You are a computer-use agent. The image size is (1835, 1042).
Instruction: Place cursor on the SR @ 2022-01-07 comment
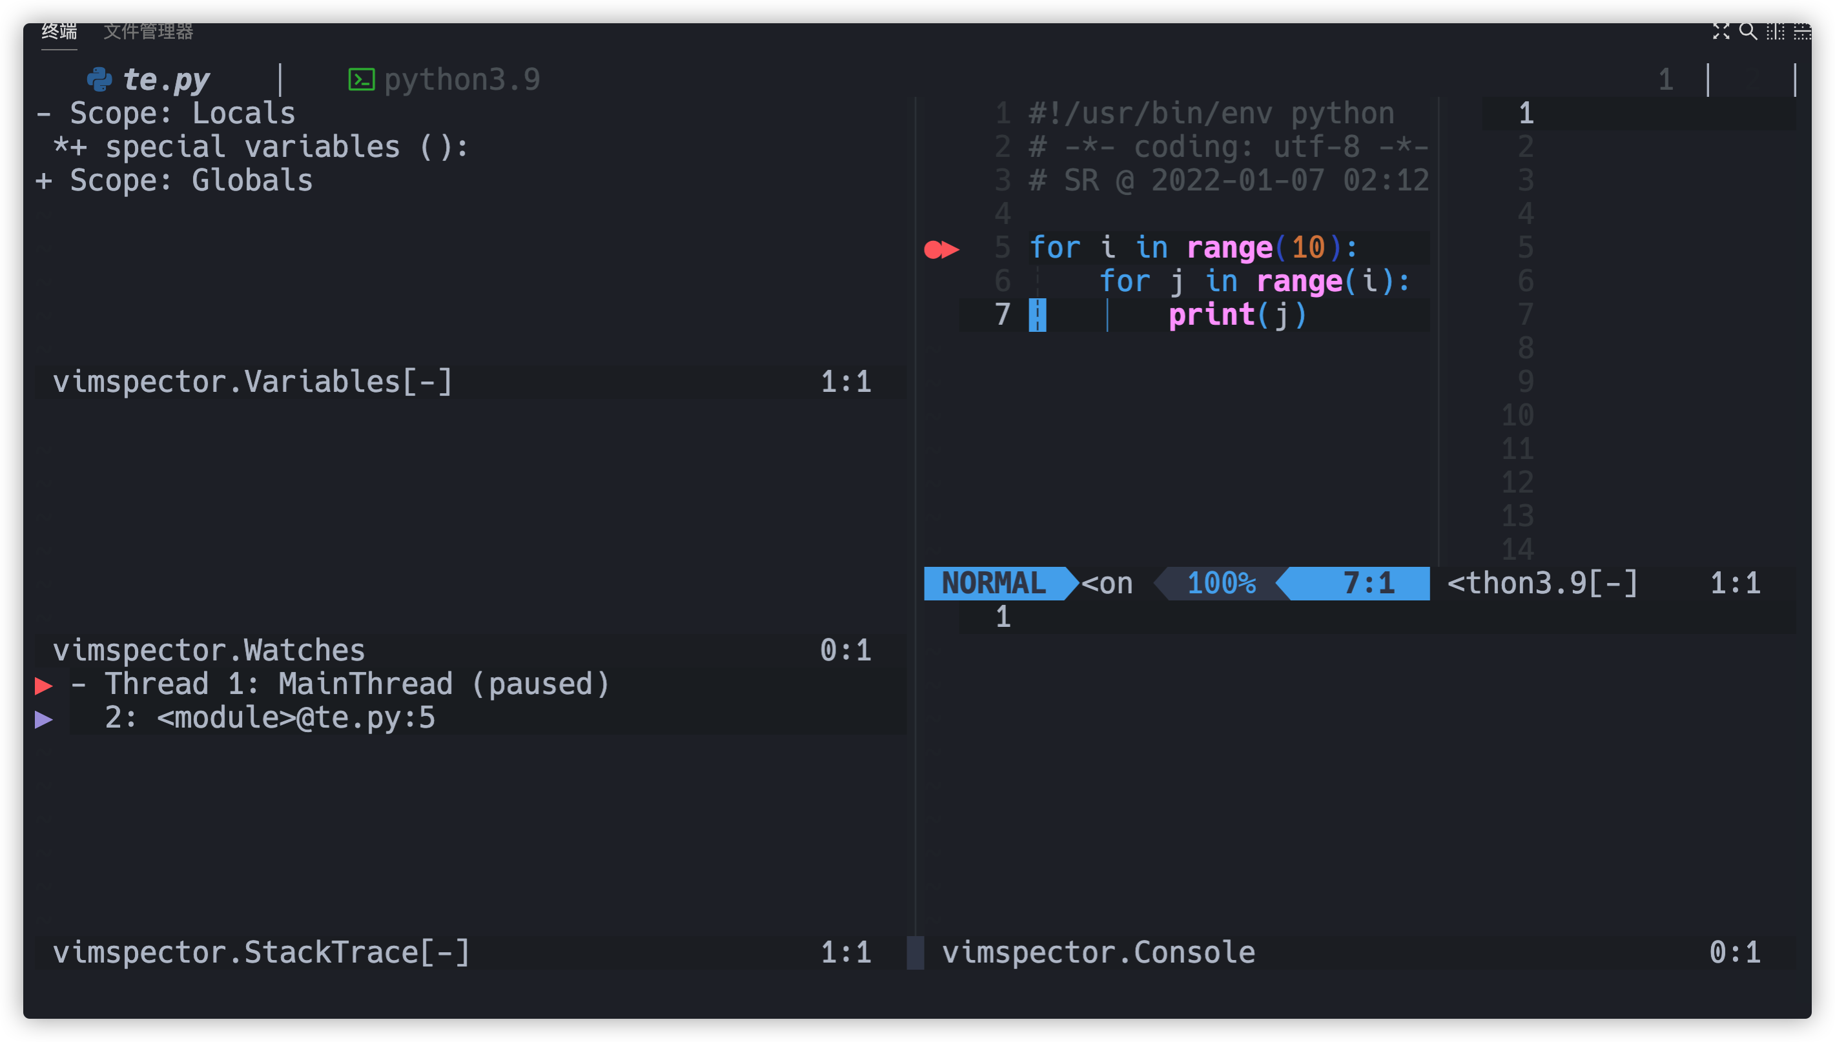(x=1229, y=180)
